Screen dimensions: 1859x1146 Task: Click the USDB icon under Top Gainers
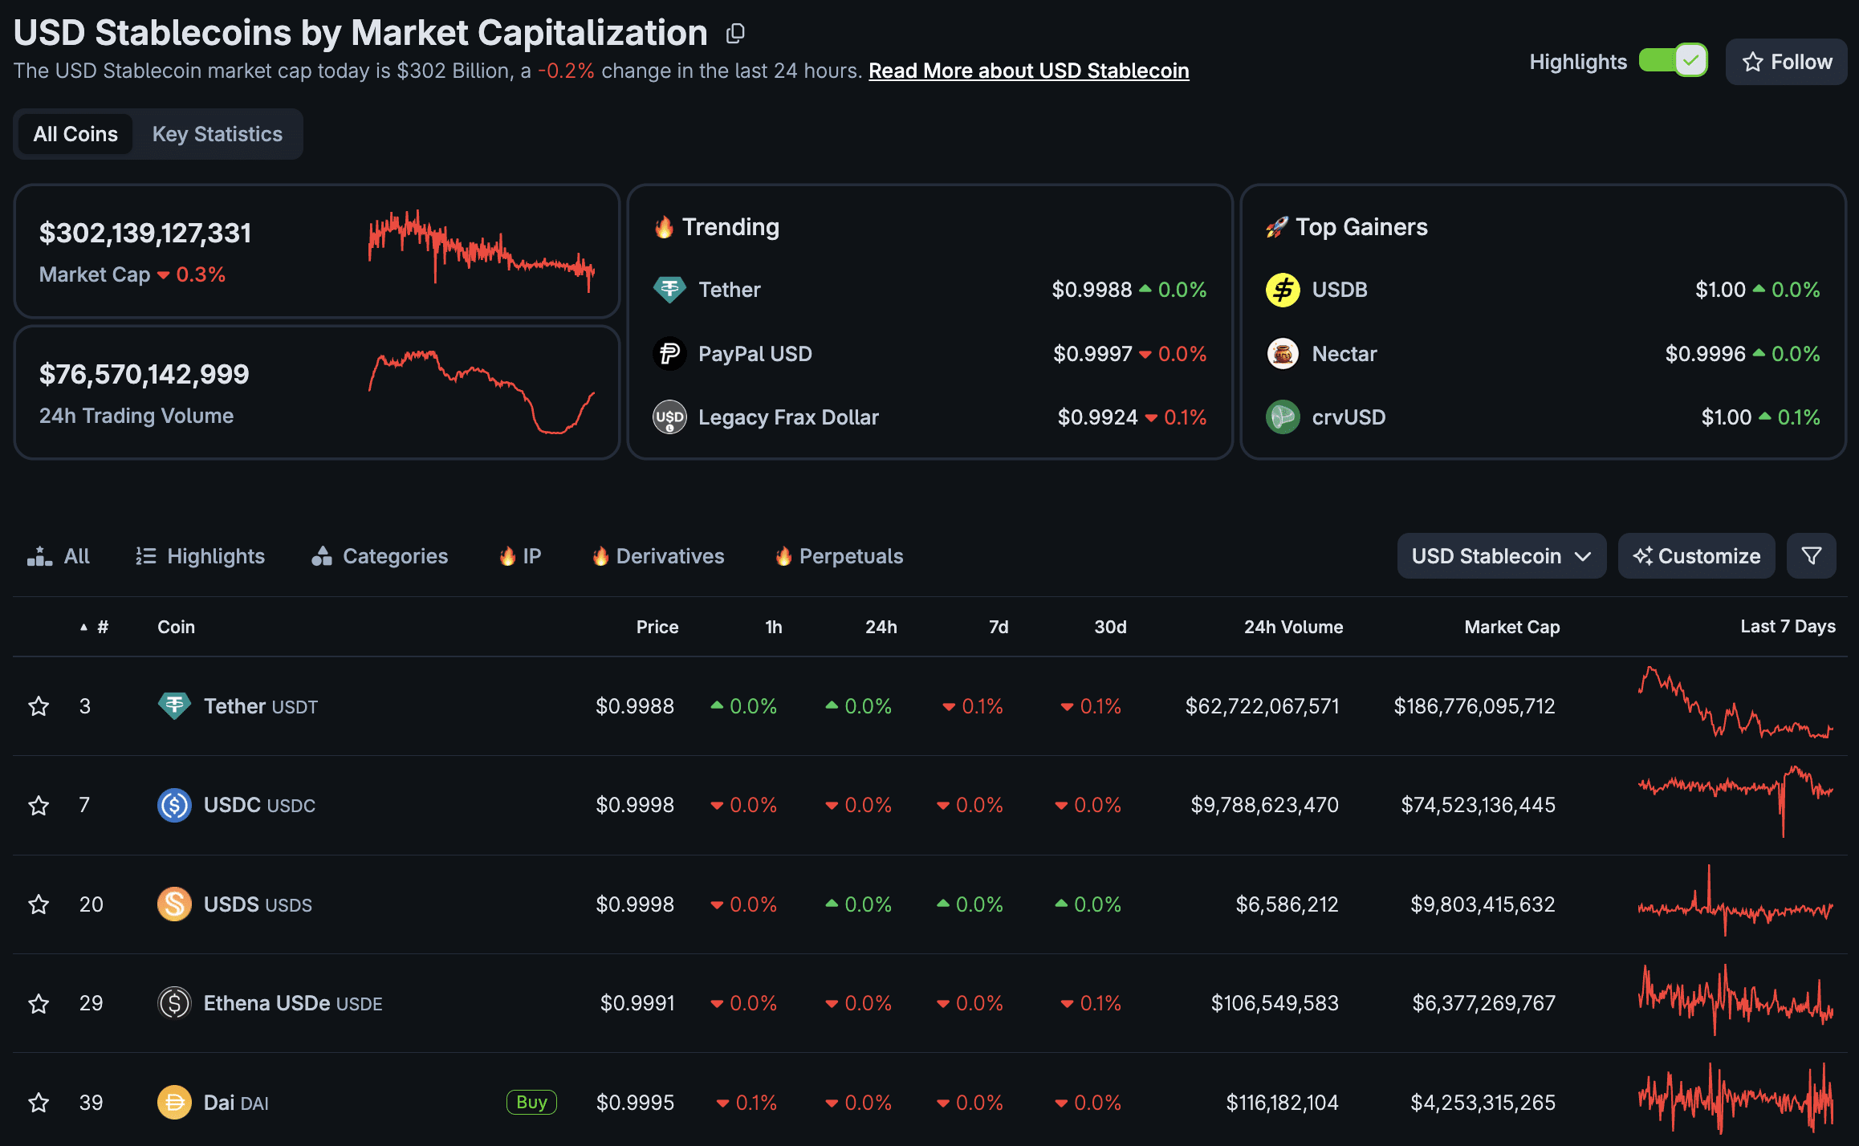pyautogui.click(x=1282, y=289)
